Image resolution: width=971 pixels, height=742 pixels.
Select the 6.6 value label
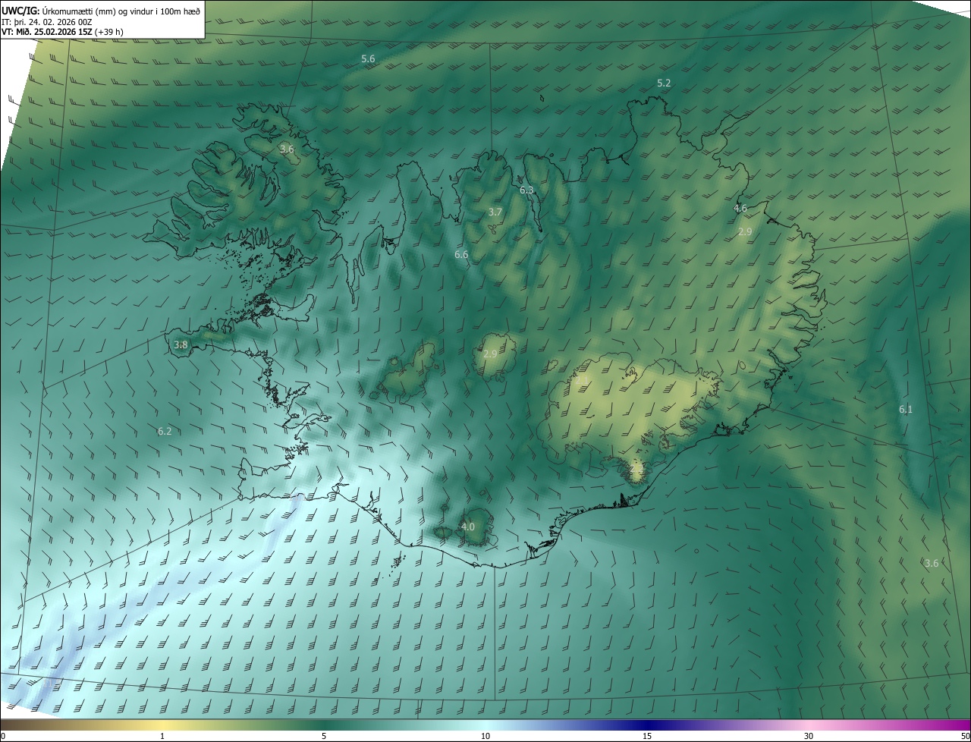(x=461, y=254)
